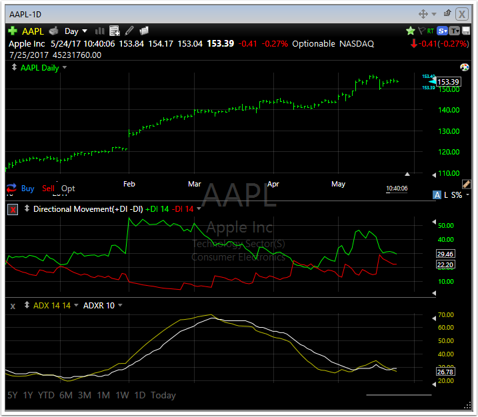Select the 5Y time range
The width and height of the screenshot is (478, 417).
click(x=13, y=395)
